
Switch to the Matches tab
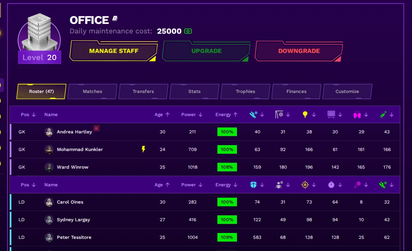click(92, 91)
